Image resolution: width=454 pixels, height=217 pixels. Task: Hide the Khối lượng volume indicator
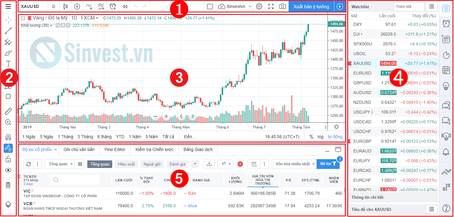58,25
